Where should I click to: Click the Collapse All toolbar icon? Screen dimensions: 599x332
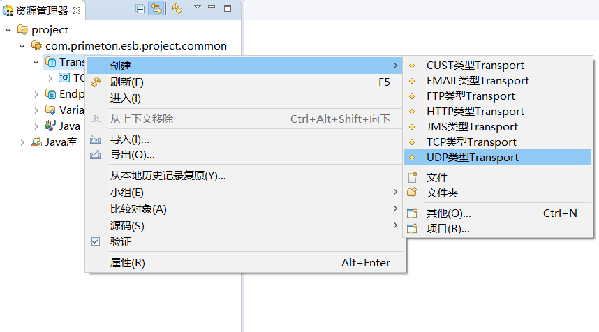140,9
